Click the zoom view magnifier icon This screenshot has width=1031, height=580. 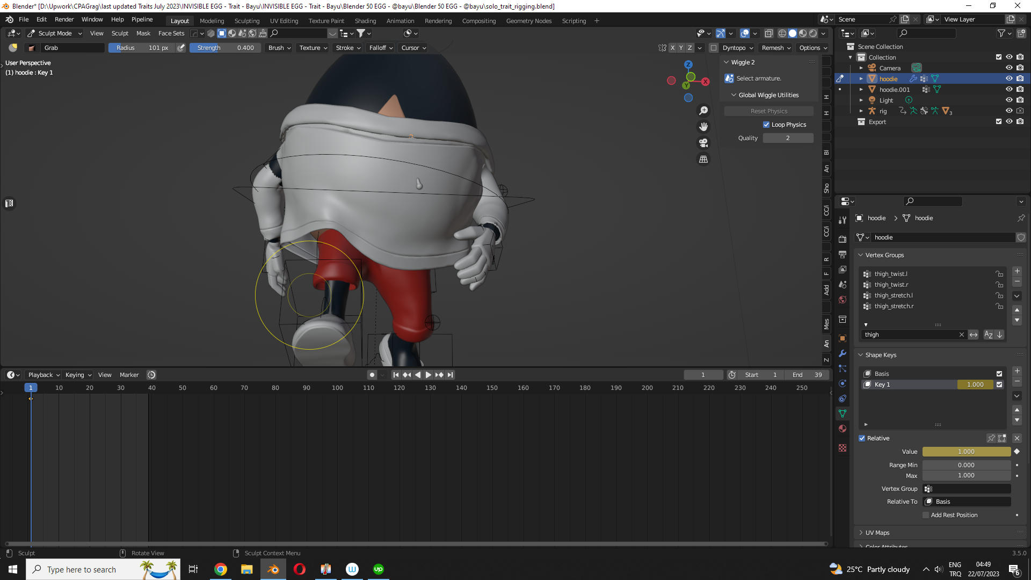pos(703,111)
